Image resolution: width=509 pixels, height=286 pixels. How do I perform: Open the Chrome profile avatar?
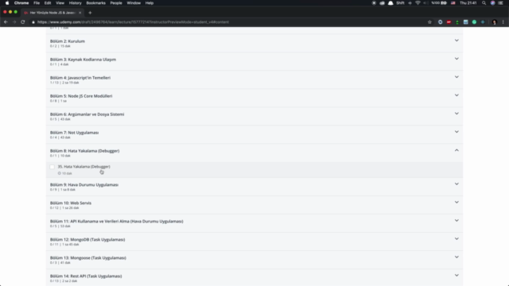[x=495, y=22]
